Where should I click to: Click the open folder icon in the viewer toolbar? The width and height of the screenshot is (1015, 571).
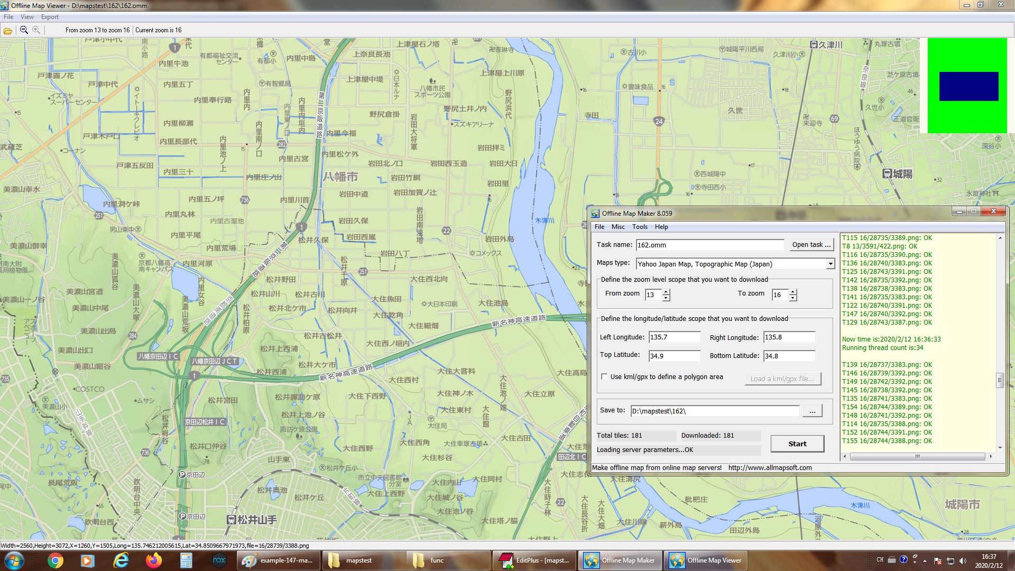point(8,31)
